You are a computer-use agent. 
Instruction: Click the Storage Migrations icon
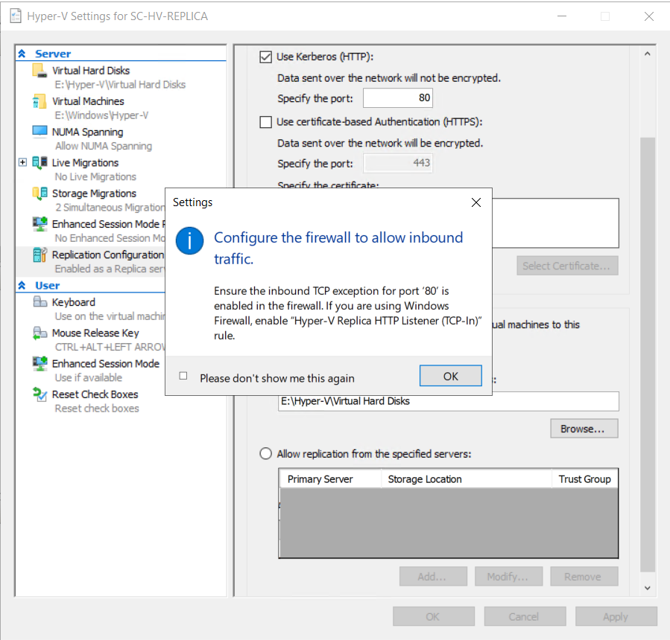39,193
